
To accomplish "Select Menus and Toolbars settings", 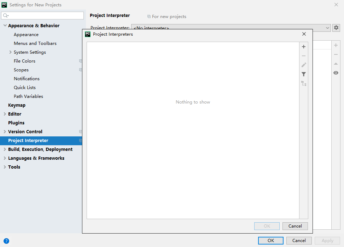I will click(x=35, y=43).
